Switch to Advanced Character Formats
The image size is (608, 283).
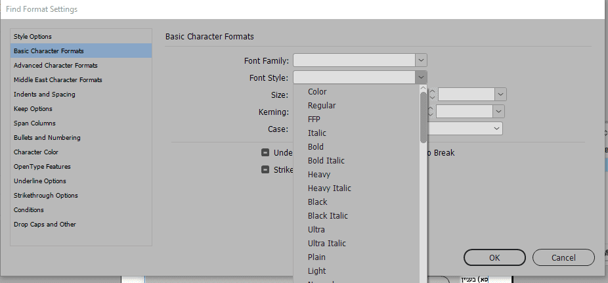(x=56, y=65)
